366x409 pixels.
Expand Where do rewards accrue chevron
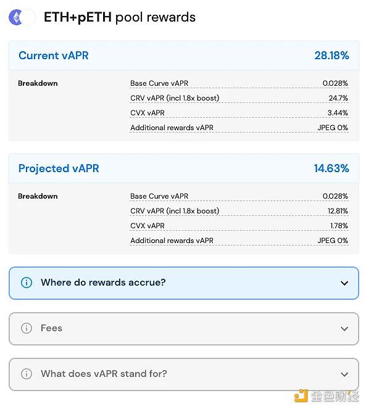[344, 283]
